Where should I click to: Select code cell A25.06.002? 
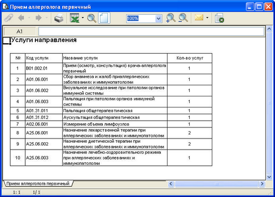coord(44,144)
